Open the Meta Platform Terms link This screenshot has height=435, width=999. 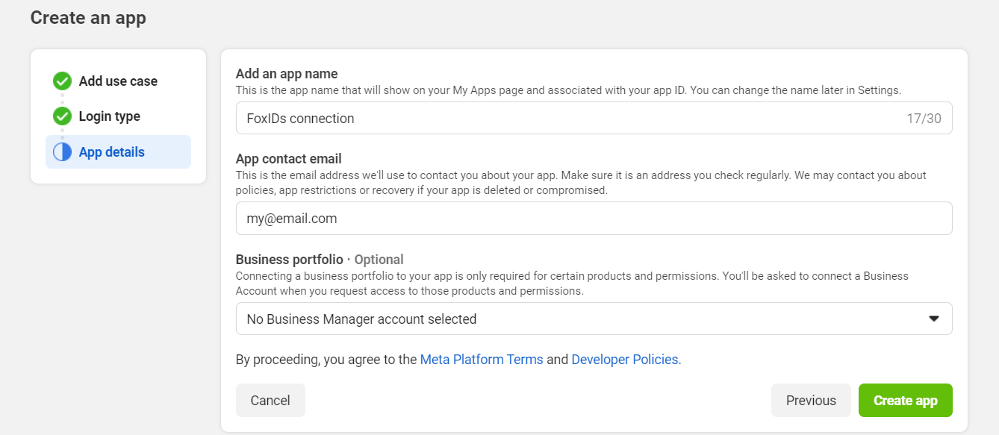pyautogui.click(x=482, y=359)
